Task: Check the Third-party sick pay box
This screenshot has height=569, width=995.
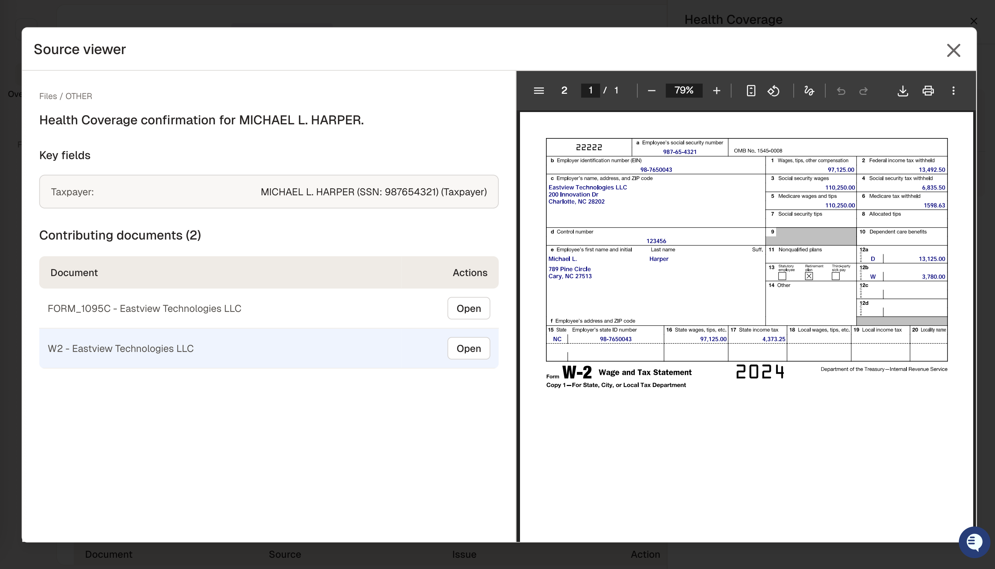Action: pos(835,276)
